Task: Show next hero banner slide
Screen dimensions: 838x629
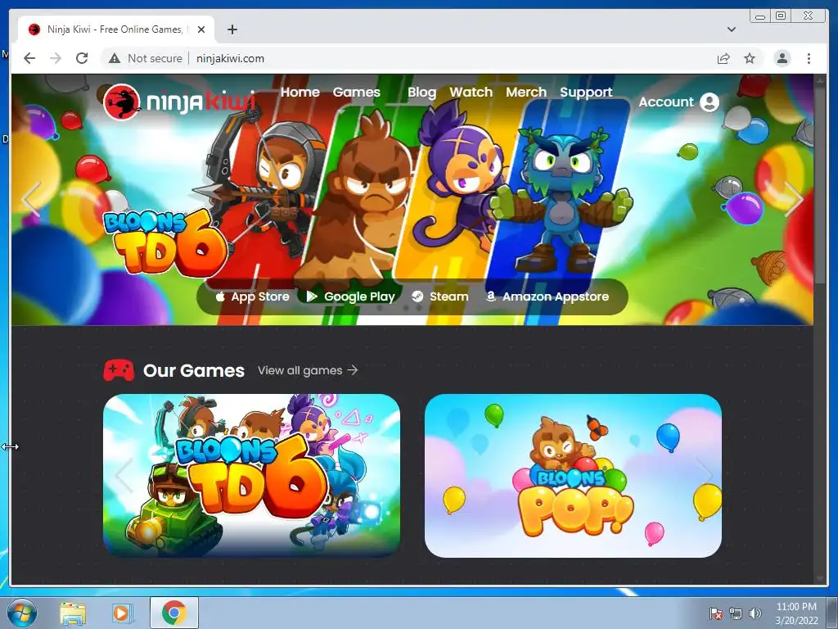Action: click(x=794, y=199)
